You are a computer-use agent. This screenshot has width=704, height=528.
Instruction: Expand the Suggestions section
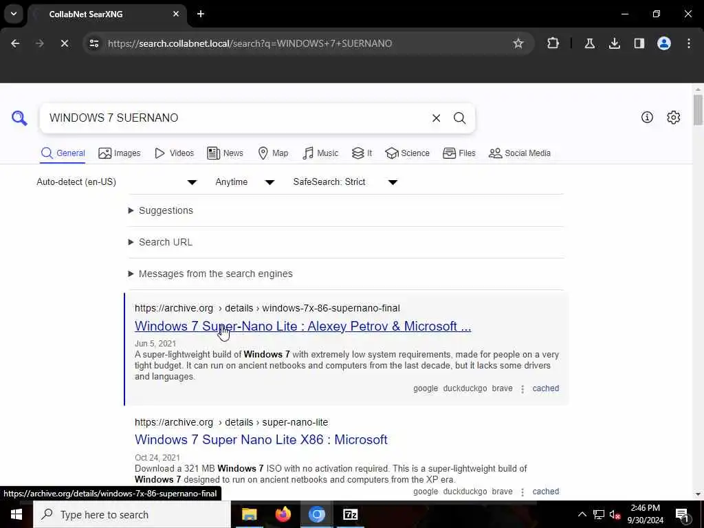click(161, 210)
